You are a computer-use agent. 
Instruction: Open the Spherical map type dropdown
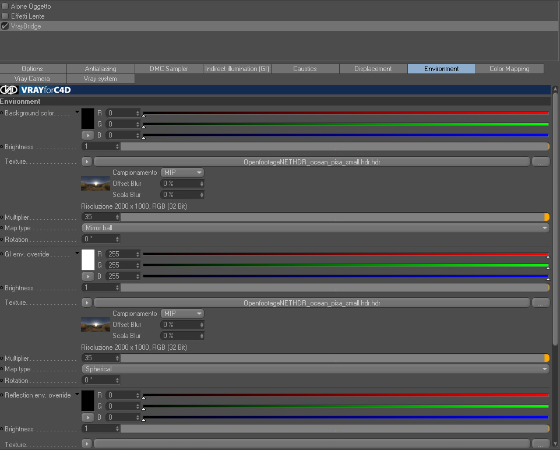(x=316, y=369)
